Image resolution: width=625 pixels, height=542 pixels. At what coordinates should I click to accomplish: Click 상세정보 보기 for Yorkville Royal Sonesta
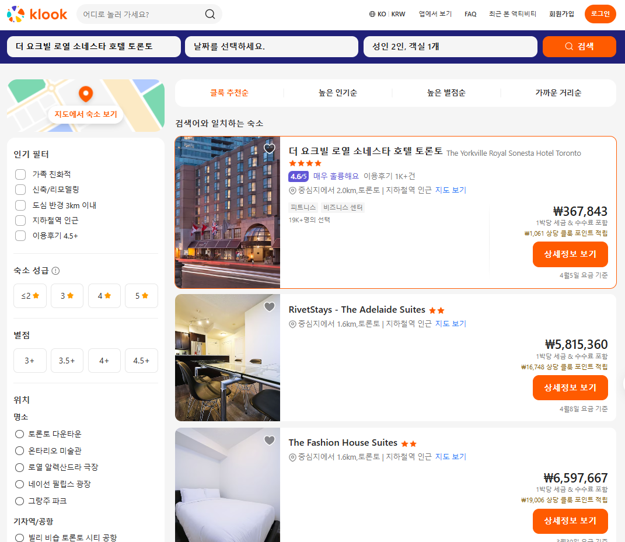[x=570, y=254]
